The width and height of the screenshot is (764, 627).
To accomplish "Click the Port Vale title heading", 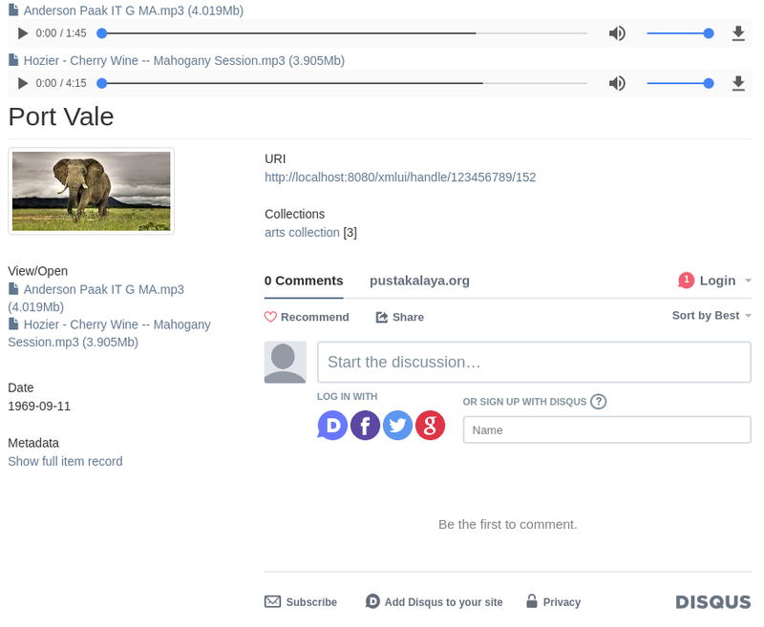I will click(x=61, y=116).
